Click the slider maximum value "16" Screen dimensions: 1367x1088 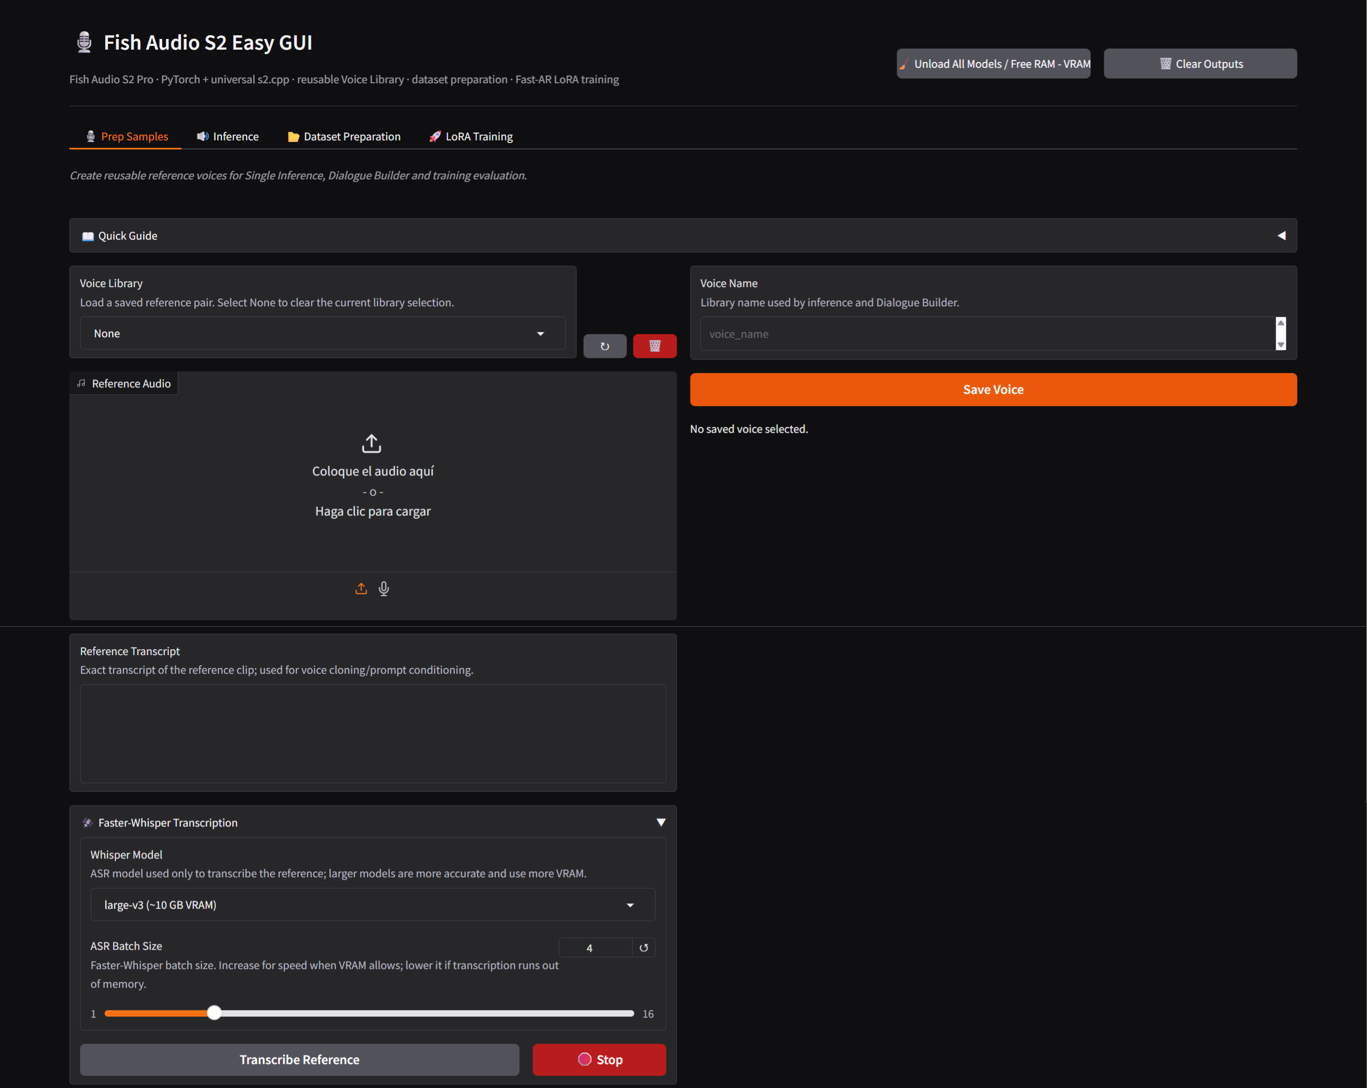(x=648, y=1014)
